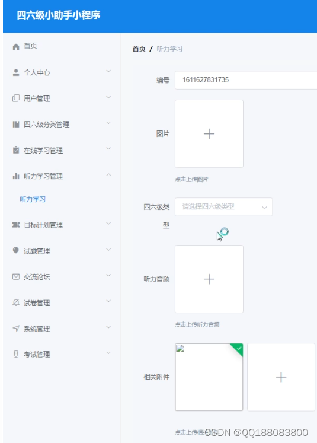317x443 pixels.
Task: Click the paper plane icon for 系统管理
Action: pos(16,329)
